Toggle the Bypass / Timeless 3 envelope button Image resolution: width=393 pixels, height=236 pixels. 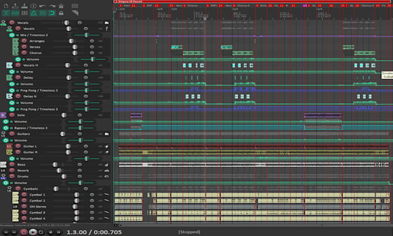(x=6, y=128)
